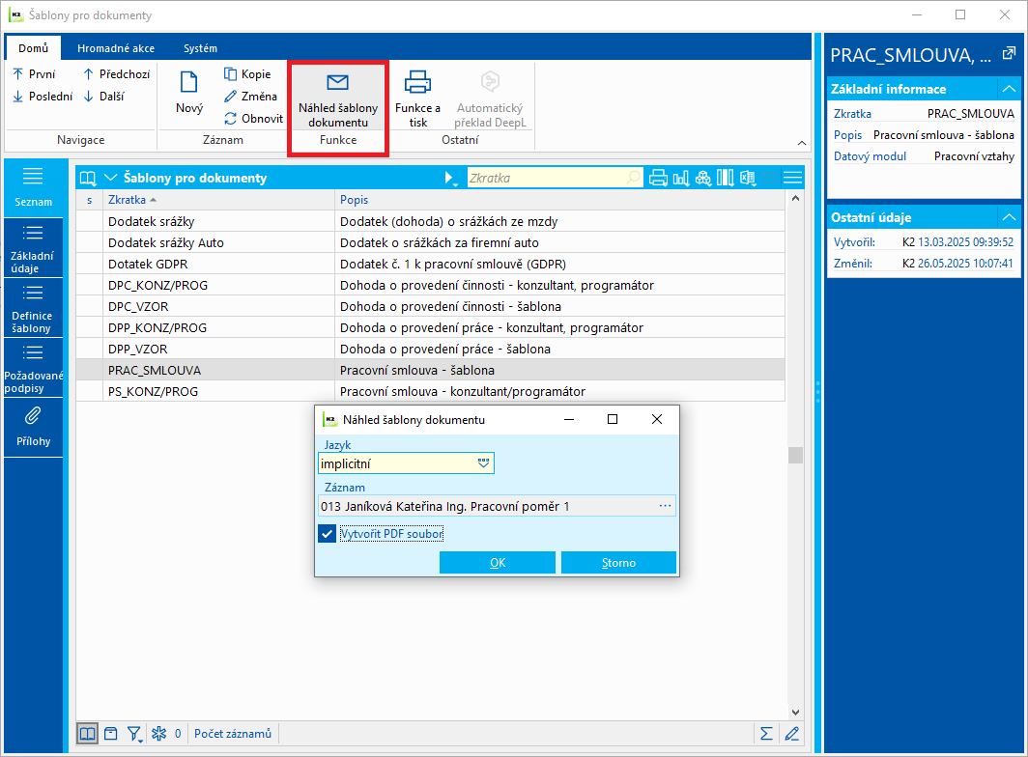Expand the Šablony pro dokumenty header dropdown
Screen dimensions: 1028x757
tap(111, 178)
